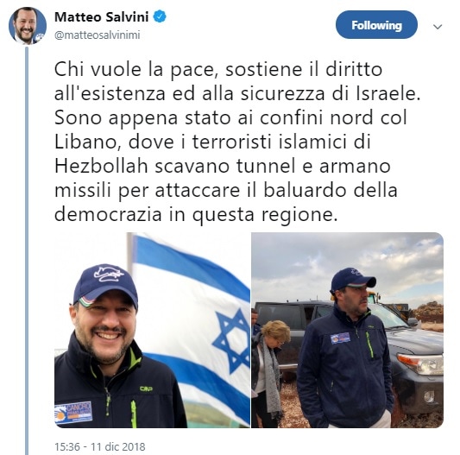
Task: Open Matteo Salvini's profile avatar
Action: [28, 25]
